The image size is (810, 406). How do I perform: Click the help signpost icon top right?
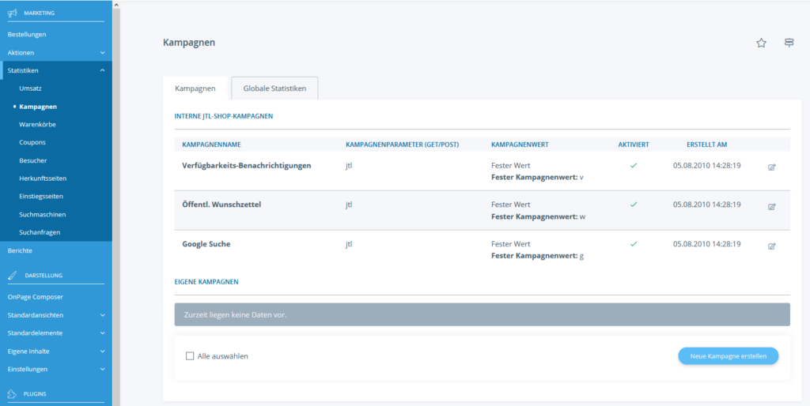[789, 43]
